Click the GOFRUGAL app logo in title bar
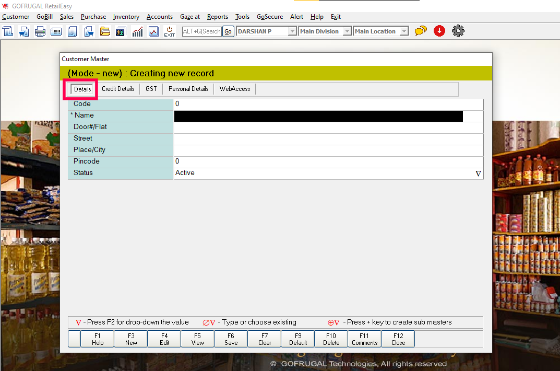 click(x=5, y=6)
